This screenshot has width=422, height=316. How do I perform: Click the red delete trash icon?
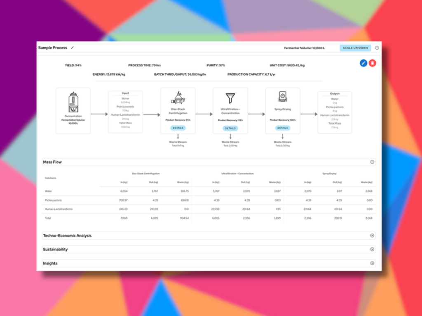pyautogui.click(x=372, y=63)
